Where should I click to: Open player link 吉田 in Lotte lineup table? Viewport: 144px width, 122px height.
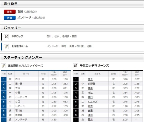pyautogui.click(x=90, y=111)
